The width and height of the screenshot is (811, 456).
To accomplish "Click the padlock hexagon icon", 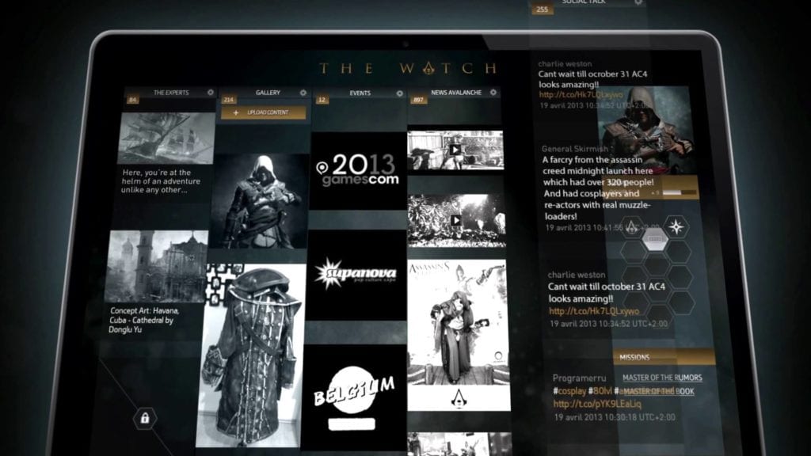I will coord(144,417).
